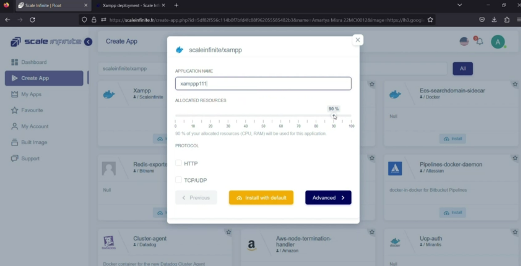This screenshot has height=266, width=521.
Task: Click the Redis-exporter placeholder avatar
Action: (x=109, y=168)
